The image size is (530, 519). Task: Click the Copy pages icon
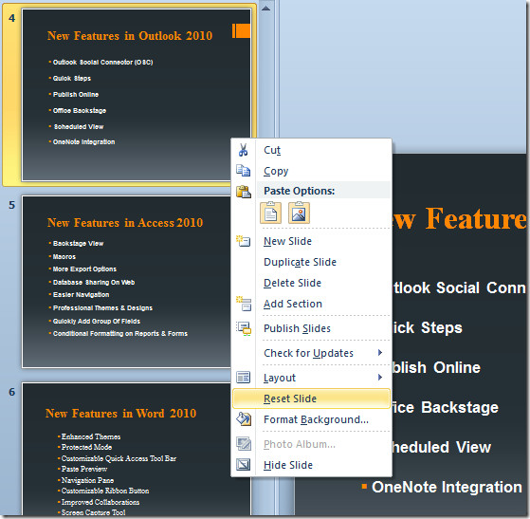243,171
